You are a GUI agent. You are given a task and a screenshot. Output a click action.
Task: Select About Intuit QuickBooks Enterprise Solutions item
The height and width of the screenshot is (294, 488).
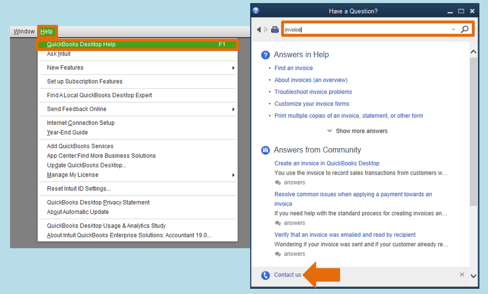(138, 235)
